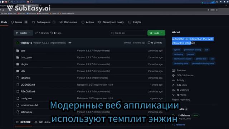Click the information-security topic tag
Image resolution: width=229 pixels, height=129 pixels.
tap(182, 59)
